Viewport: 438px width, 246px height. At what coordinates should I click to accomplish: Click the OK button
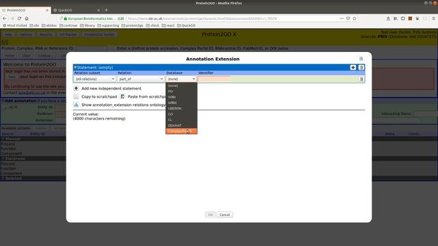click(x=210, y=215)
